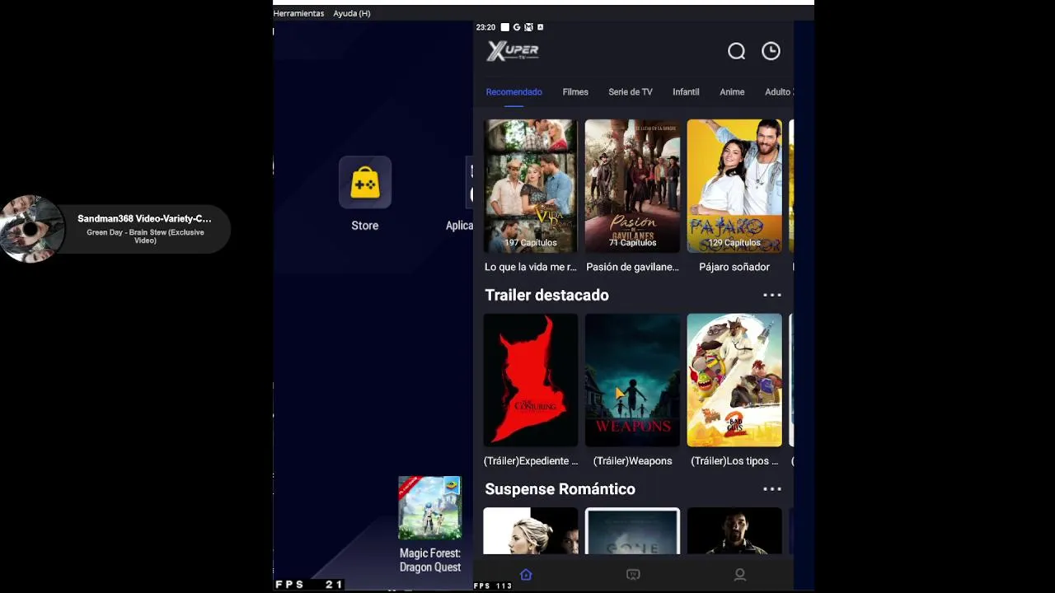Viewport: 1055px width, 593px height.
Task: Open the Store app icon
Action: [x=365, y=182]
